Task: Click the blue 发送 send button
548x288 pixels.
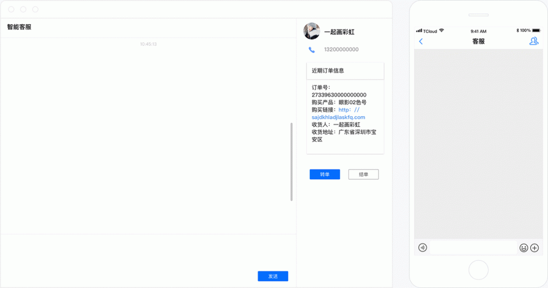Action: [273, 276]
